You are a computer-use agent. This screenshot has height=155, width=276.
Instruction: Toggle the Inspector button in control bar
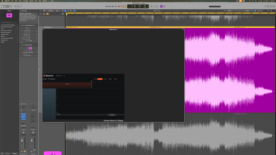click(x=5, y=7)
